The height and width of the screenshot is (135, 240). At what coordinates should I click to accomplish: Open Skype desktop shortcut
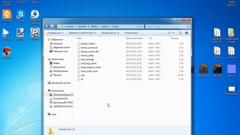pyautogui.click(x=21, y=15)
